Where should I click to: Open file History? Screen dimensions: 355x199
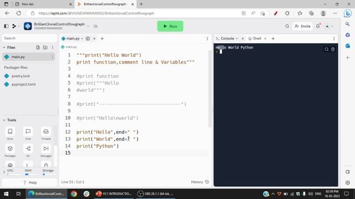(x=200, y=182)
